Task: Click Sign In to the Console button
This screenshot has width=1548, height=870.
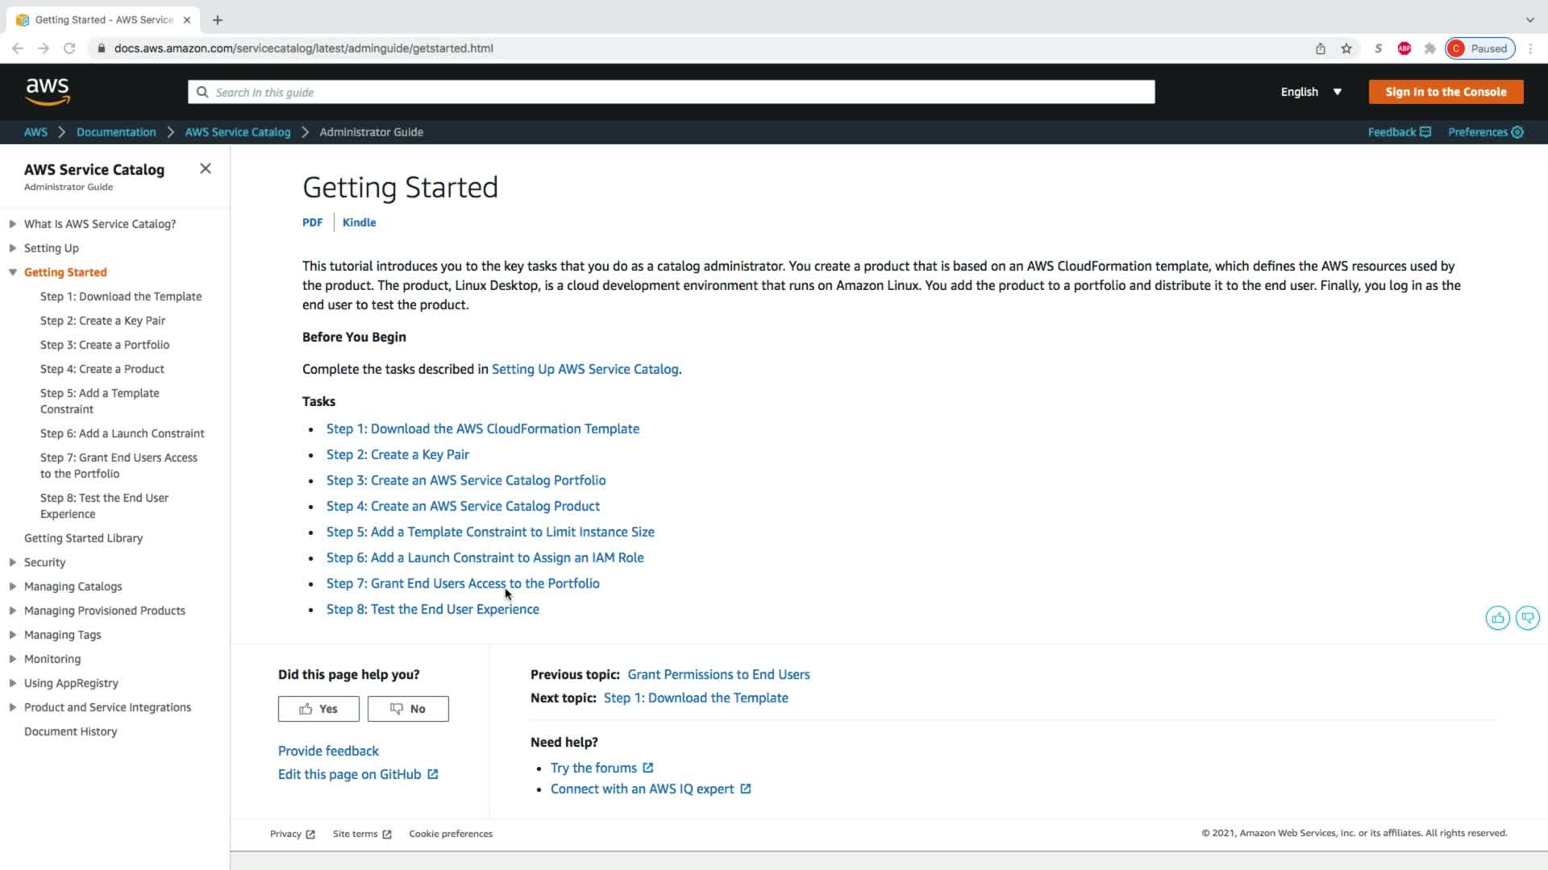Action: (x=1446, y=92)
